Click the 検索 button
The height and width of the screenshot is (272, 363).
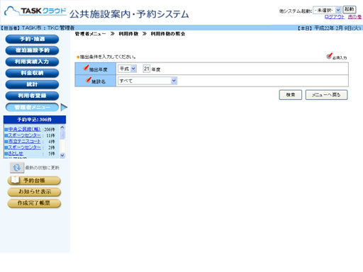[291, 95]
